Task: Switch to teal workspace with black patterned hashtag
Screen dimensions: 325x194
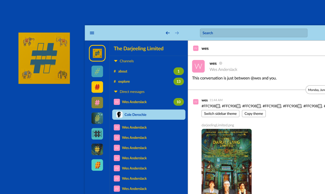Action: pyautogui.click(x=97, y=134)
